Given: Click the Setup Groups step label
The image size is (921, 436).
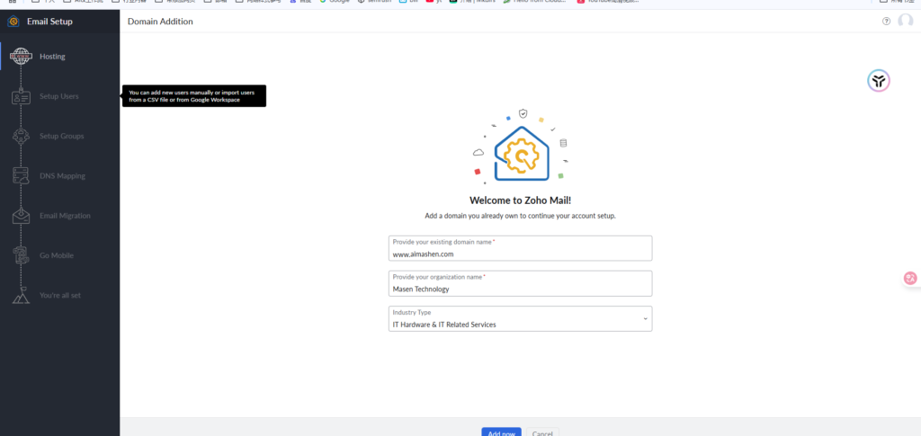Looking at the screenshot, I should pyautogui.click(x=62, y=136).
